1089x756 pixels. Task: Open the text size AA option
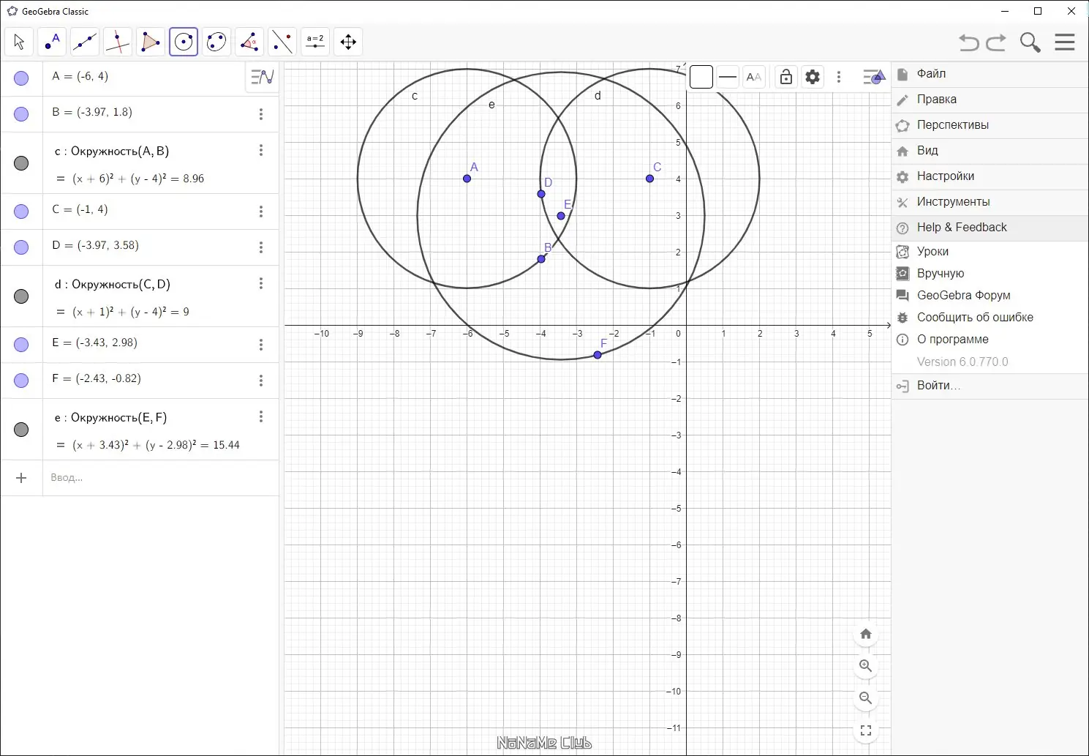754,77
